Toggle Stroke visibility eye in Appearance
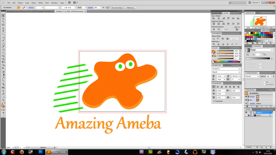The image size is (276, 155). pyautogui.click(x=246, y=97)
